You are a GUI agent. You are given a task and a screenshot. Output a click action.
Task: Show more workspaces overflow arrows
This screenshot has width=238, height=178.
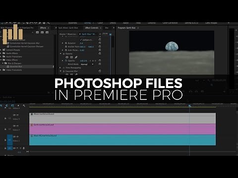pyautogui.click(x=229, y=23)
